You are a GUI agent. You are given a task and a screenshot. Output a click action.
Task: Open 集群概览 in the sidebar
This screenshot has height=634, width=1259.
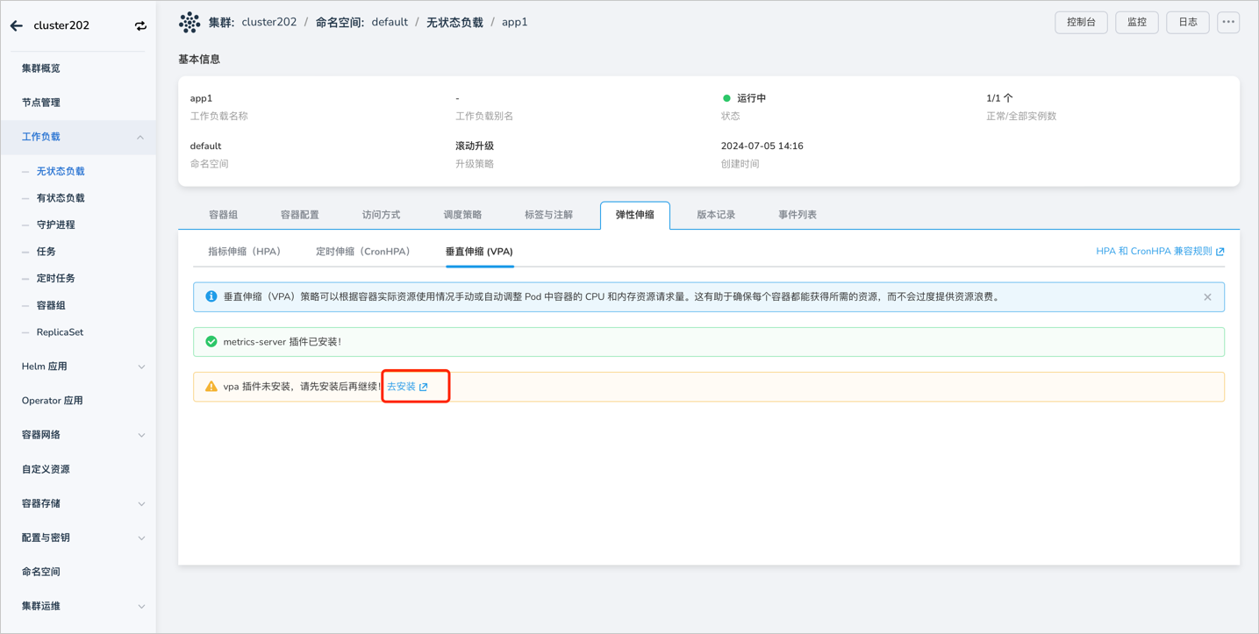pos(41,68)
